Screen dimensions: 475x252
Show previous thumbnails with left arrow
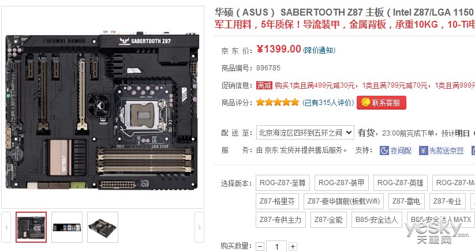point(6,227)
